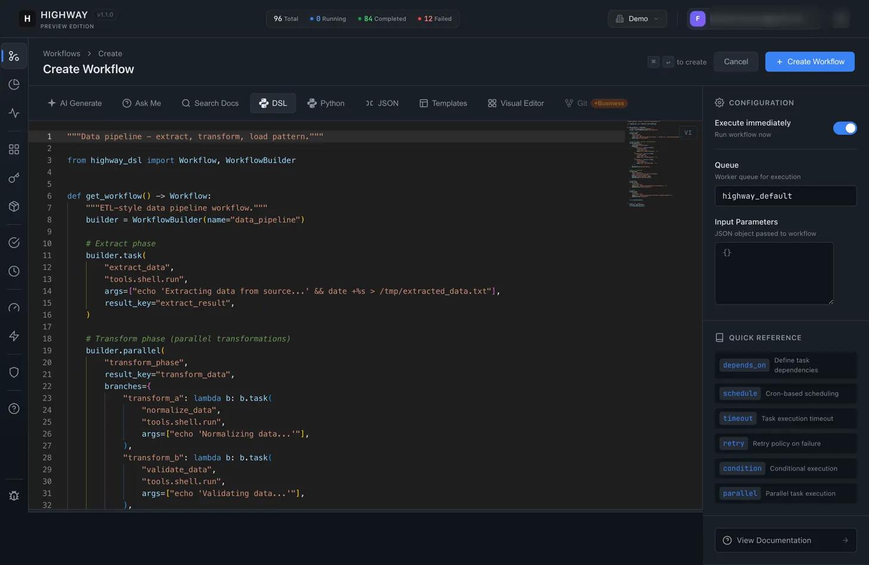Open the gauge speedometer sidebar icon

[x=14, y=307]
